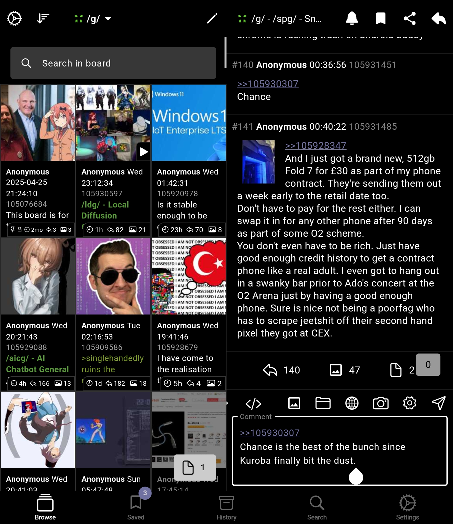Image resolution: width=453 pixels, height=524 pixels.
Task: Tap the 1h 82 21 stats of /ldg/ thread
Action: [x=116, y=230]
